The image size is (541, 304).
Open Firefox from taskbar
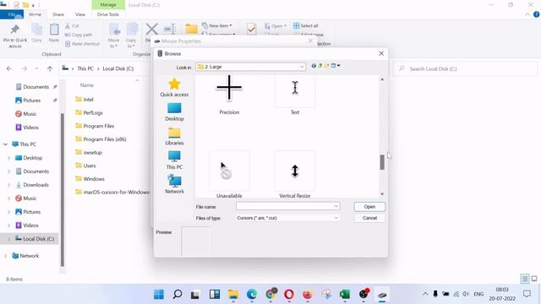(x=308, y=295)
